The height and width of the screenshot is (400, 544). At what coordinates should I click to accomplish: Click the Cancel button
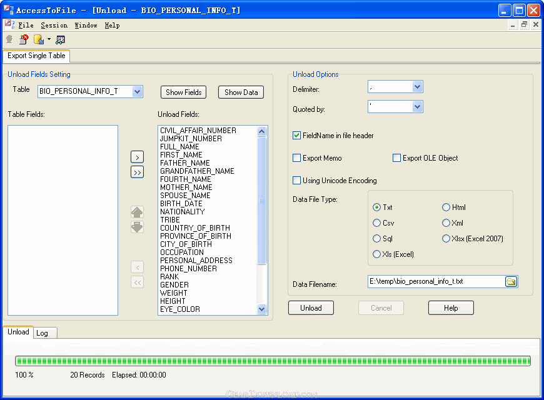click(x=381, y=308)
